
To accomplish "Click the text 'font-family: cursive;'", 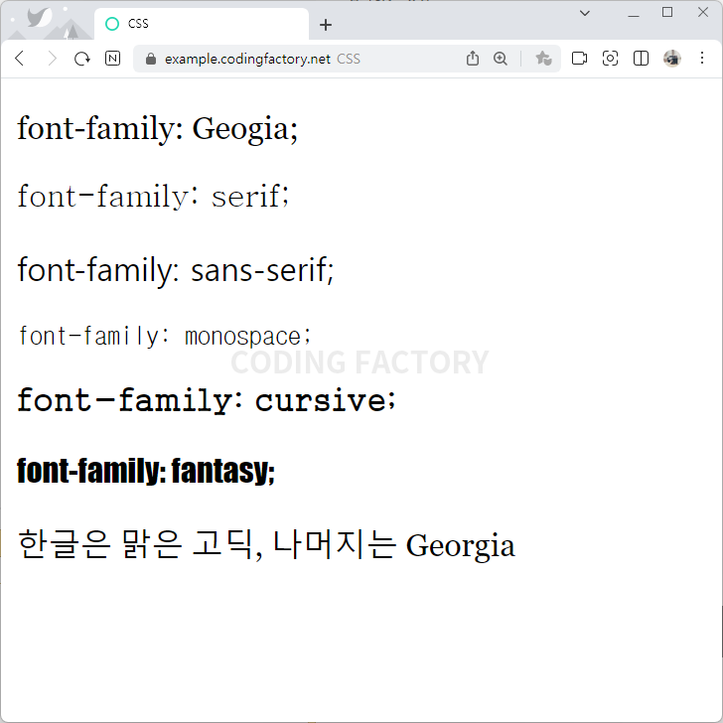I will [x=207, y=400].
